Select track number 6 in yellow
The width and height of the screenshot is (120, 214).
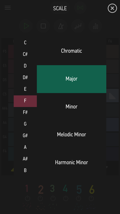[x=92, y=189]
